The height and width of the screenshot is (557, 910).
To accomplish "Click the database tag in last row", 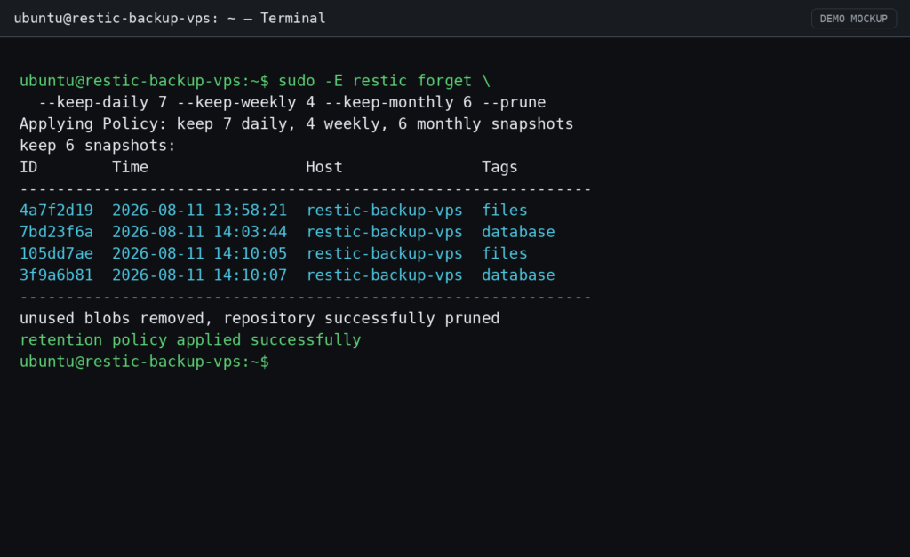I will point(518,275).
